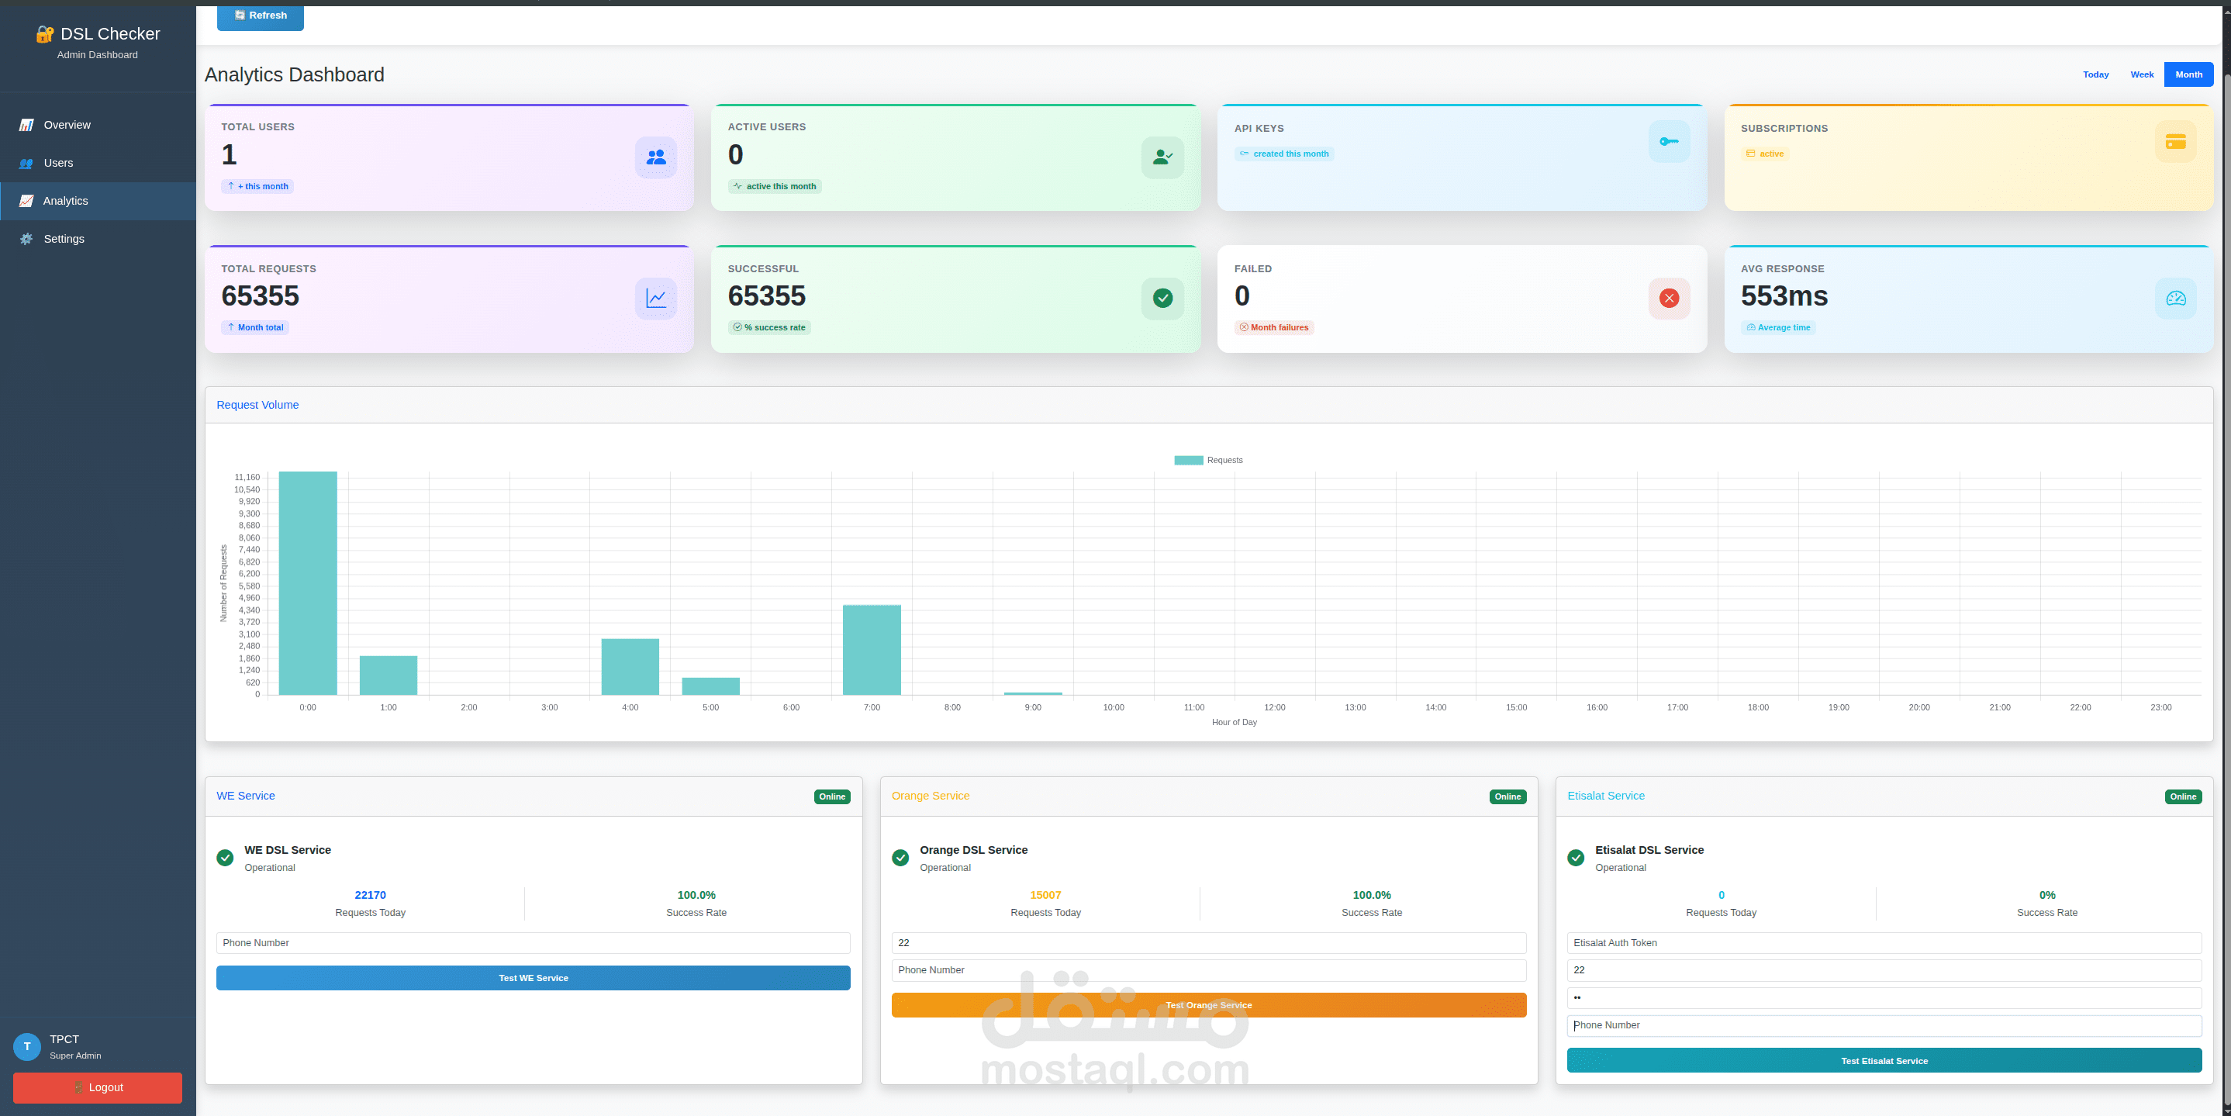The image size is (2231, 1116).
Task: Click the Users people icon in sidebar
Action: (27, 163)
